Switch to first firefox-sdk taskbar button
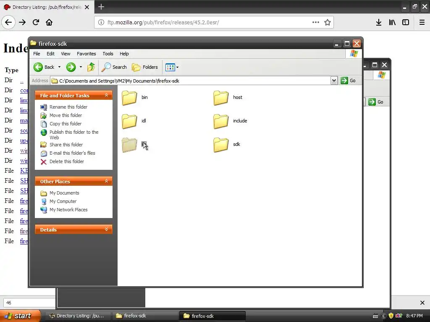Image resolution: width=430 pixels, height=322 pixels. (x=145, y=316)
